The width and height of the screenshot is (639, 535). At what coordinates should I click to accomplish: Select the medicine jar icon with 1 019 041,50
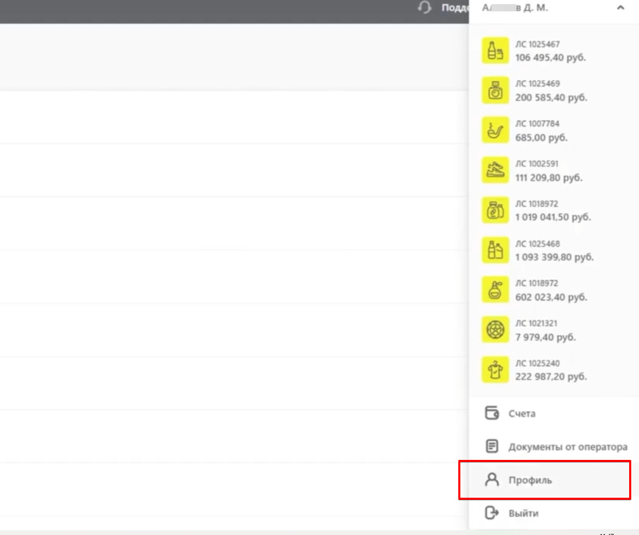[496, 210]
